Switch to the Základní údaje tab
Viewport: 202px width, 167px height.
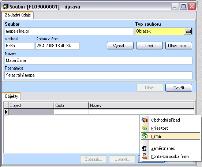[x=18, y=15]
